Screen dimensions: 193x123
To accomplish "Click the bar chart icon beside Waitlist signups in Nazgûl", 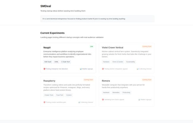I will 81,69.
